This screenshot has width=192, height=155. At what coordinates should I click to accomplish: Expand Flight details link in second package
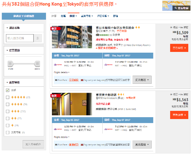coord(62,137)
